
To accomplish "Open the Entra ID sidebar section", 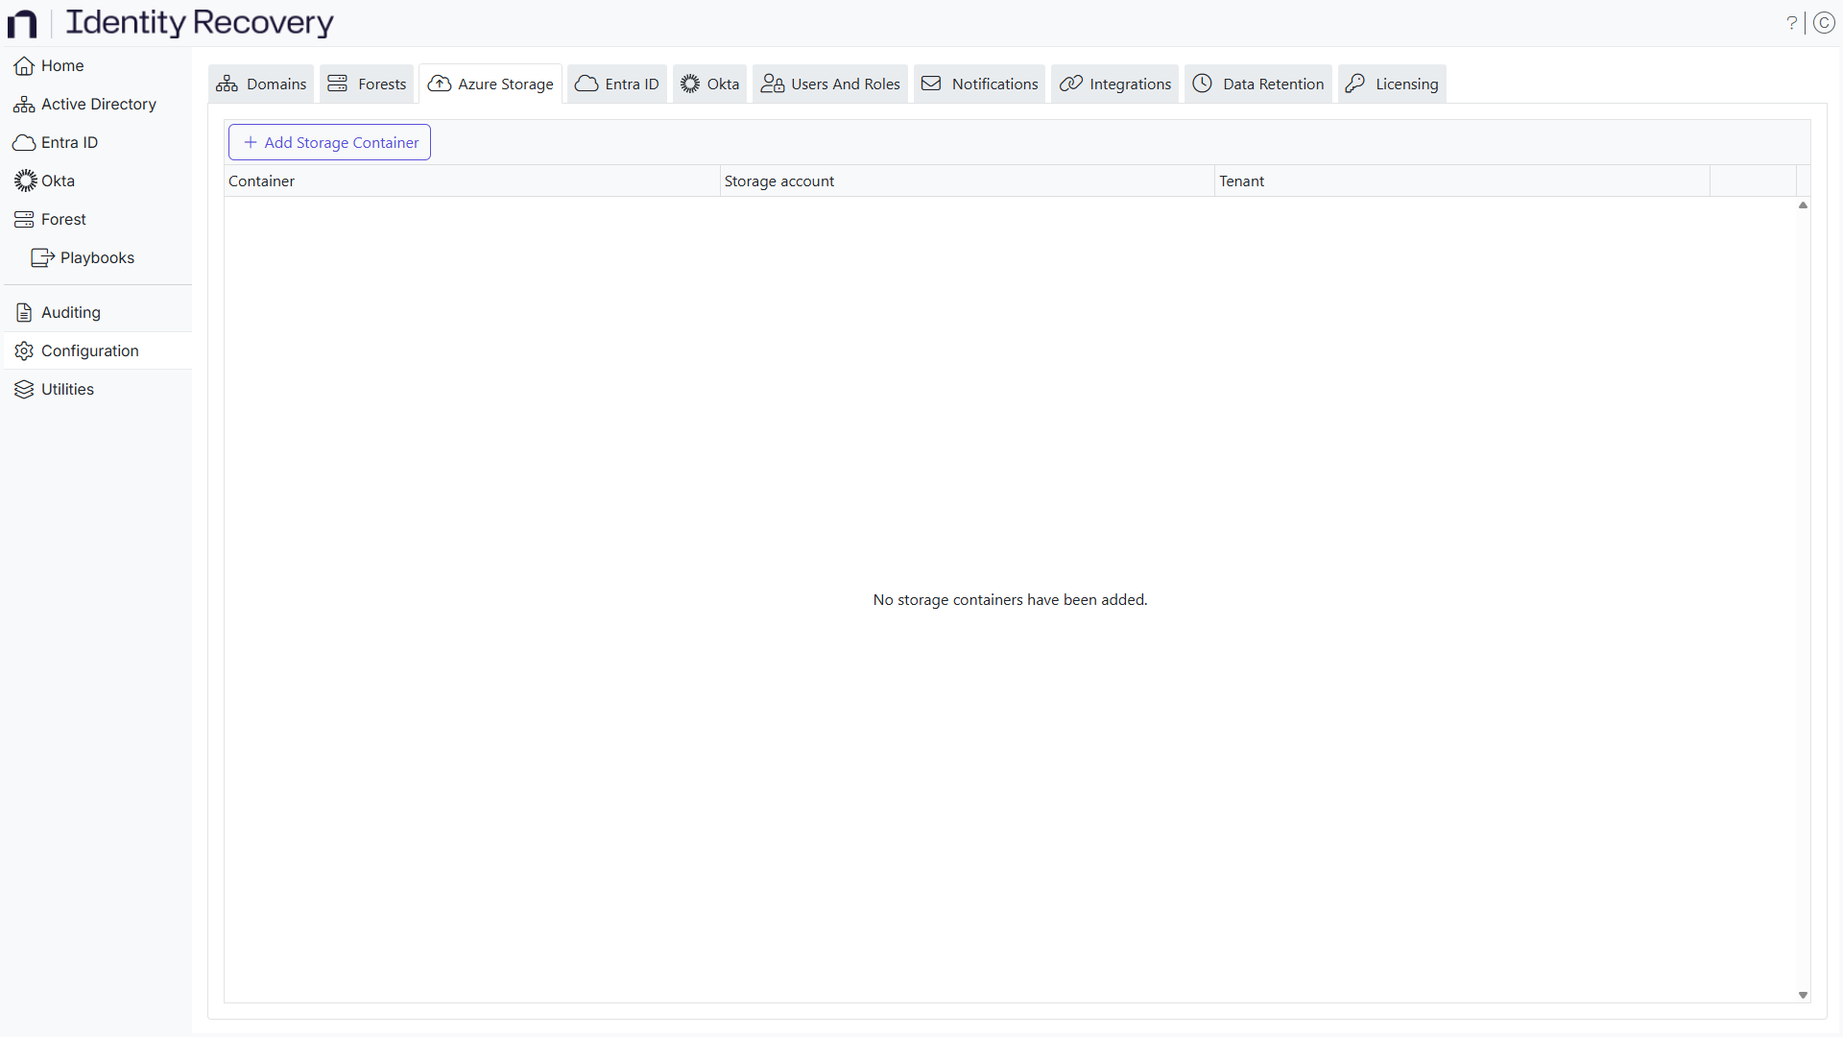I will click(67, 142).
